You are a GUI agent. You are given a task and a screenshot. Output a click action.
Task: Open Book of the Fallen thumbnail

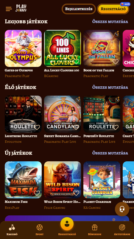point(102,48)
